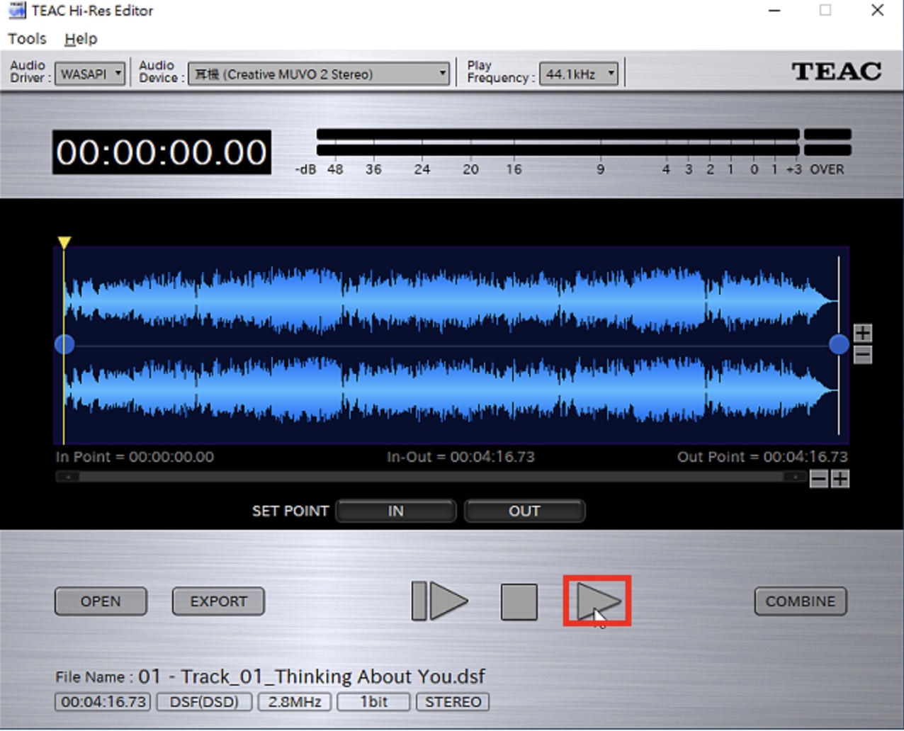
Task: Expand the Audio Device dropdown
Action: point(319,74)
